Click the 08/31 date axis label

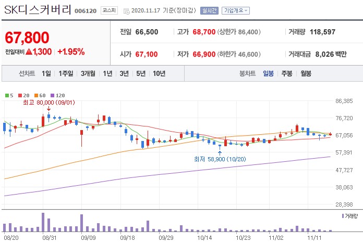(50, 238)
